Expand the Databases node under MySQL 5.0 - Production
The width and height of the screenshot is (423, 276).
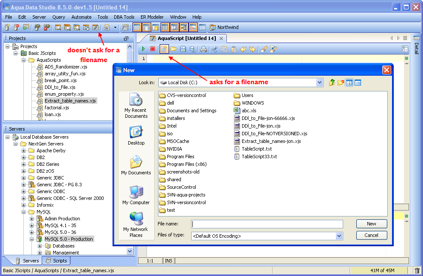pyautogui.click(x=39, y=246)
